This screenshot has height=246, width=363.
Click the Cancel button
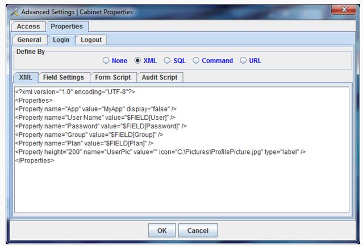coord(198,231)
